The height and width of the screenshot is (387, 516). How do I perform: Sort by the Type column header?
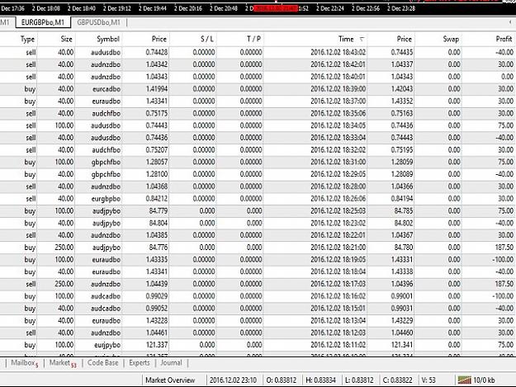27,39
